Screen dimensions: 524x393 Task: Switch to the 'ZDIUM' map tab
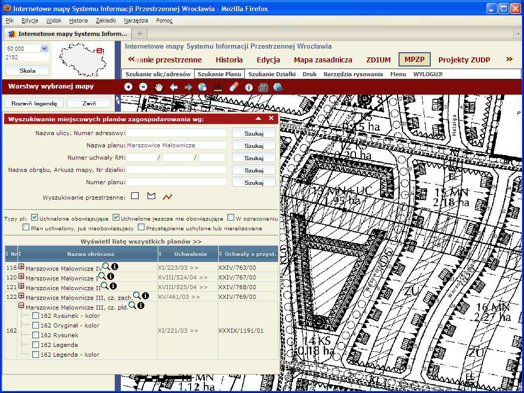point(379,60)
